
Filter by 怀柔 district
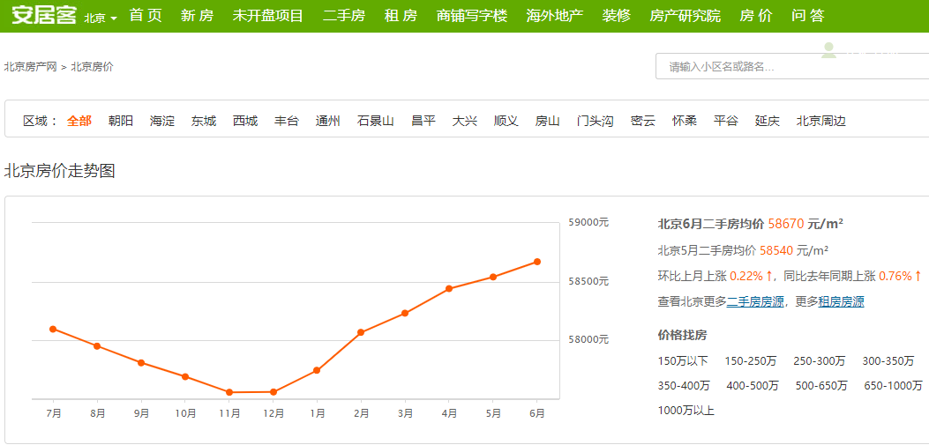(685, 122)
